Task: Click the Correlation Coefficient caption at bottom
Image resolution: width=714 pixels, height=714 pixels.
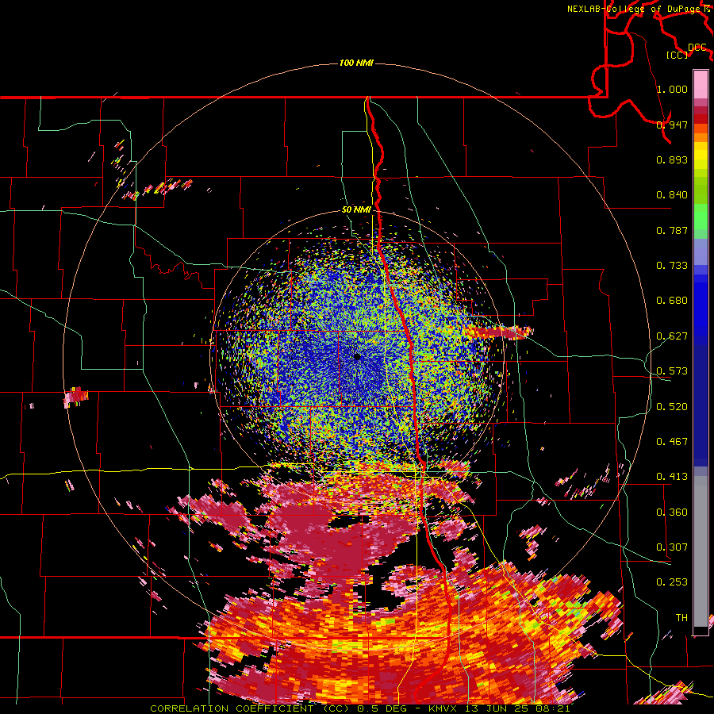Action: point(359,708)
